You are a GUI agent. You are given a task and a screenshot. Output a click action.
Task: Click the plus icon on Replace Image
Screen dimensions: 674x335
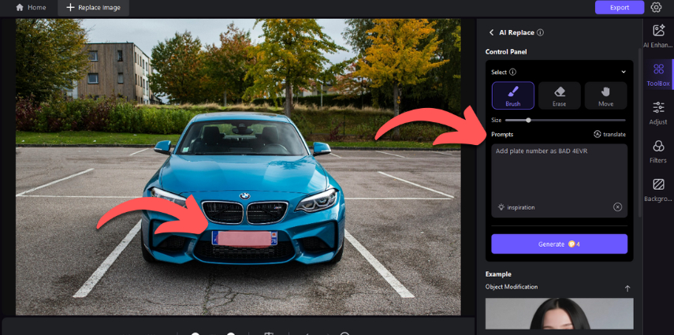coord(70,8)
